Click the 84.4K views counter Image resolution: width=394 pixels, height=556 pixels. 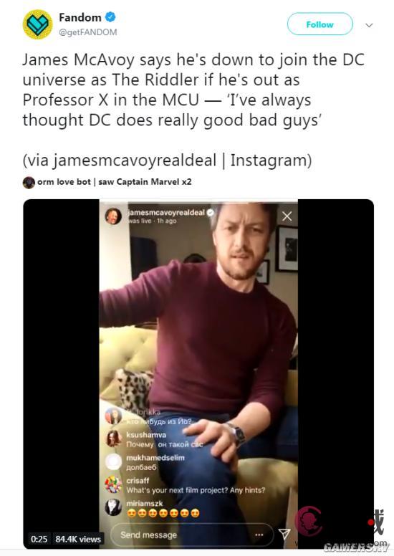tap(78, 539)
